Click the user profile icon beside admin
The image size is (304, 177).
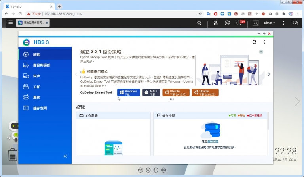[x=256, y=23]
